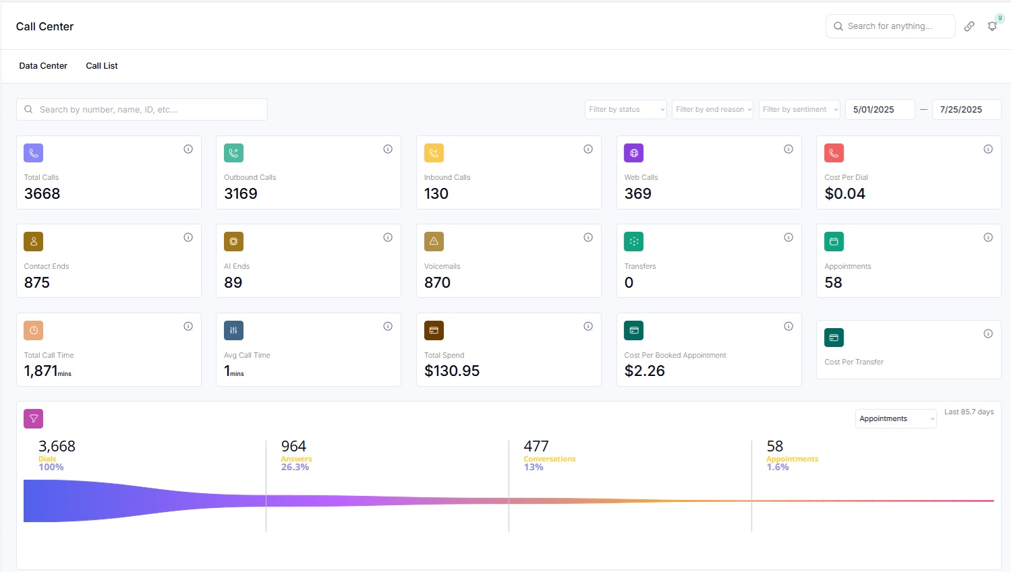Show info for Contact Ends card
Image resolution: width=1011 pixels, height=572 pixels.
(188, 237)
